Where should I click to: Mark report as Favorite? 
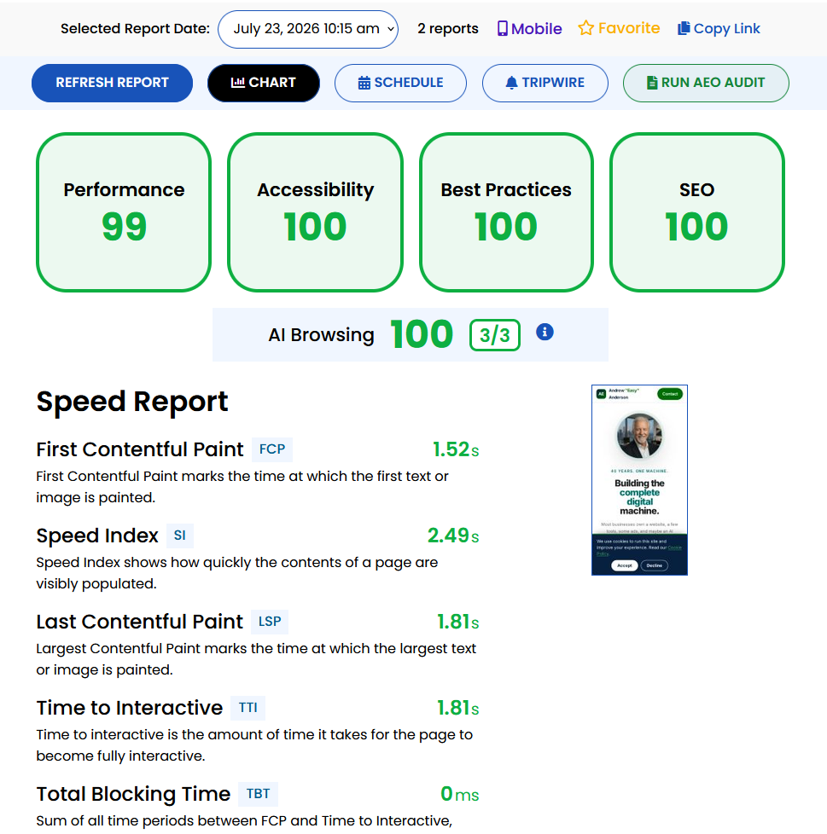click(x=619, y=27)
